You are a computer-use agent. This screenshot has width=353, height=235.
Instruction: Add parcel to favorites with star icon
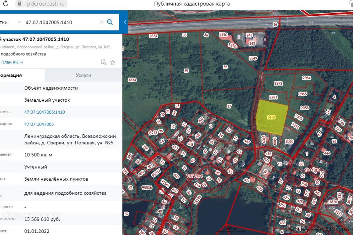(113, 62)
